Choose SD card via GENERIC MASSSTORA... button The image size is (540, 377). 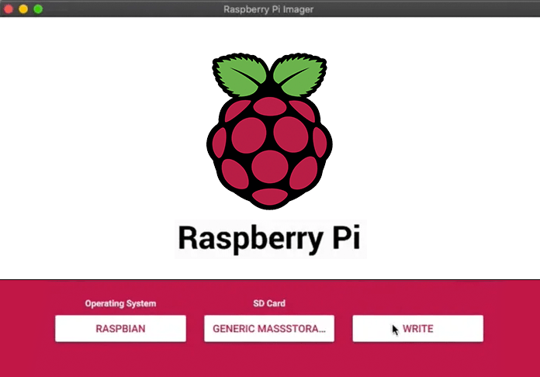[269, 328]
